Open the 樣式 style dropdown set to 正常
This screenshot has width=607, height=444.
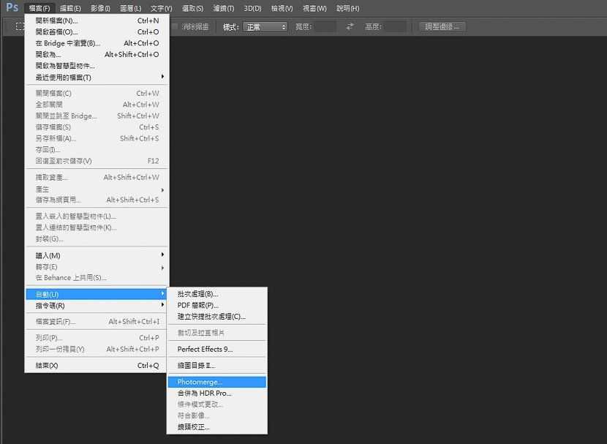[x=265, y=27]
